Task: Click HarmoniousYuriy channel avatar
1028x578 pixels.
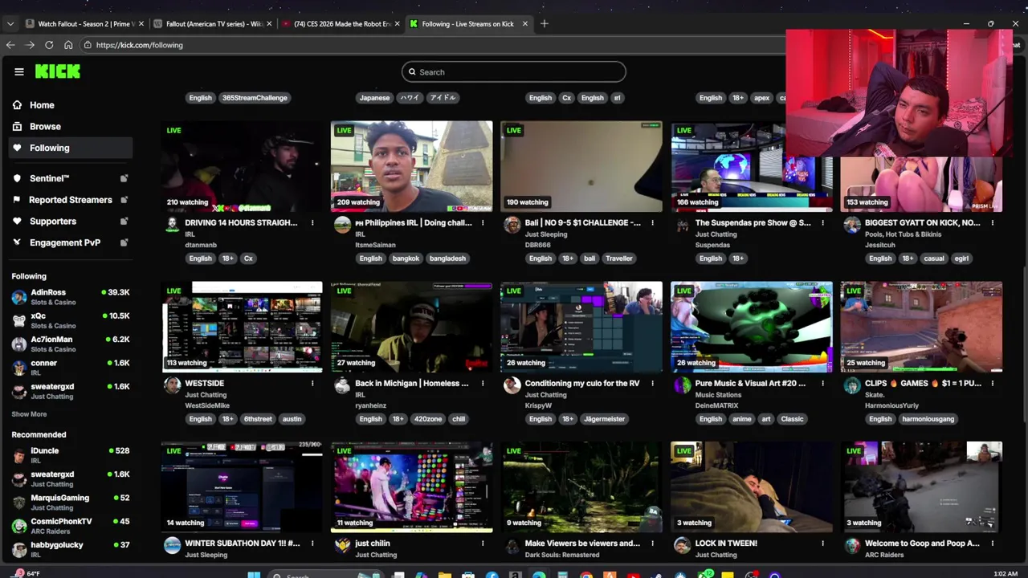Action: 852,385
